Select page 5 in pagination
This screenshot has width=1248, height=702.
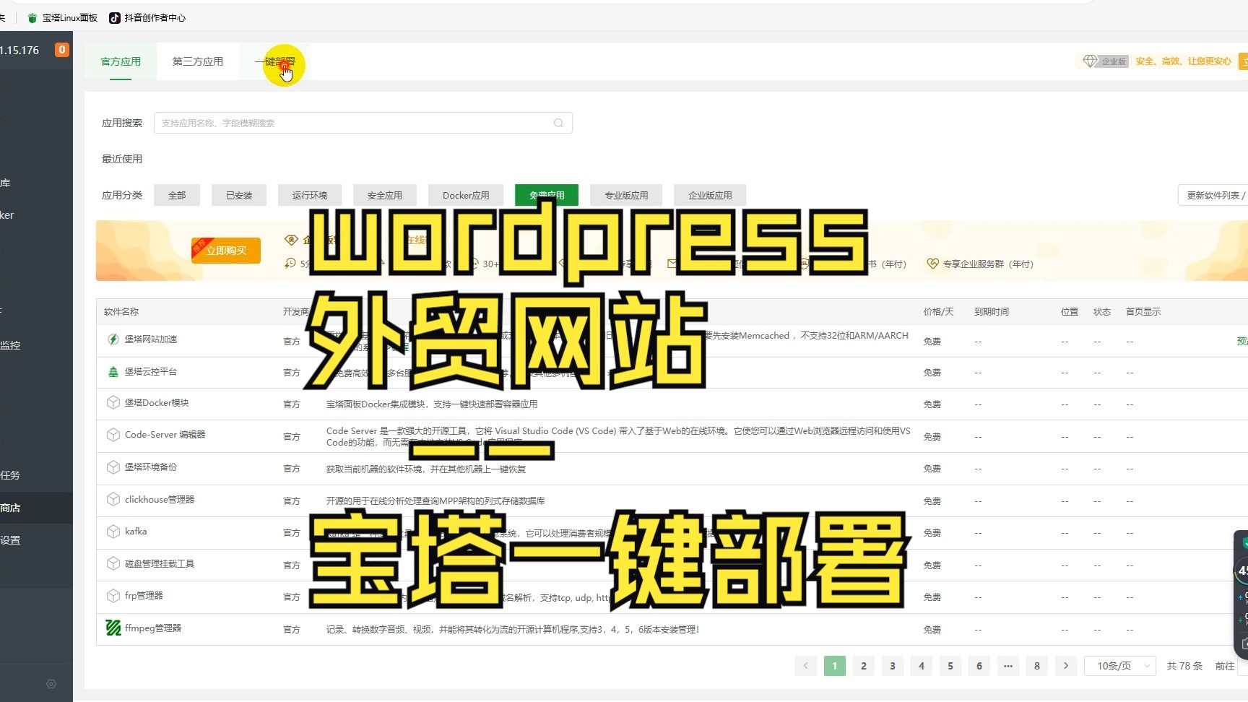[950, 666]
